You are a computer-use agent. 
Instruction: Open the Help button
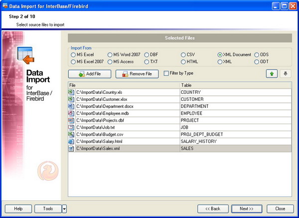click(18, 209)
